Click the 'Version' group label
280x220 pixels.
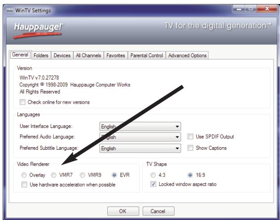click(x=25, y=68)
